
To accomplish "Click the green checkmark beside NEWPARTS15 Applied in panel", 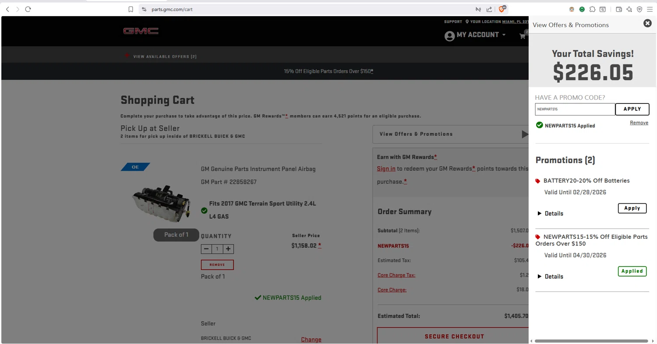I will coord(540,125).
